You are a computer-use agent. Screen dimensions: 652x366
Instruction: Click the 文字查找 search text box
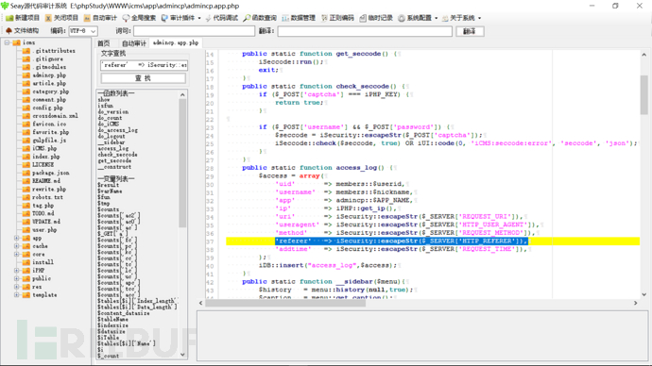(x=144, y=65)
